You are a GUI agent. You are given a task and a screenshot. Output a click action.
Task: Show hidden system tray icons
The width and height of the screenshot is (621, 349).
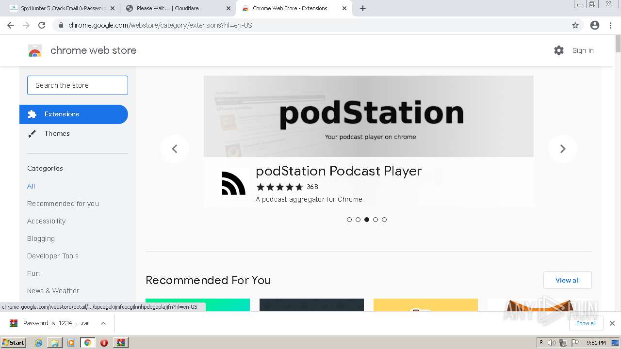[541, 343]
